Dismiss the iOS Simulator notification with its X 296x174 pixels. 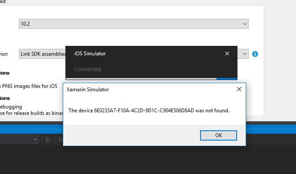point(227,54)
